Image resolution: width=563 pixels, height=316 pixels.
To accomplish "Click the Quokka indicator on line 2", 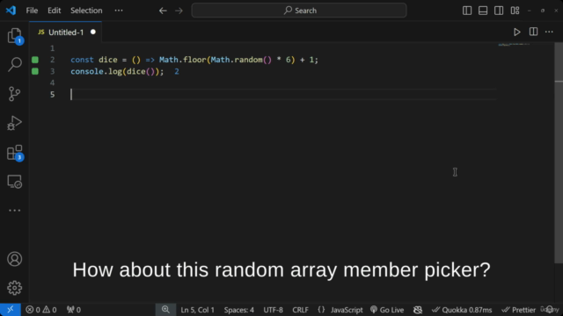I will pyautogui.click(x=35, y=60).
